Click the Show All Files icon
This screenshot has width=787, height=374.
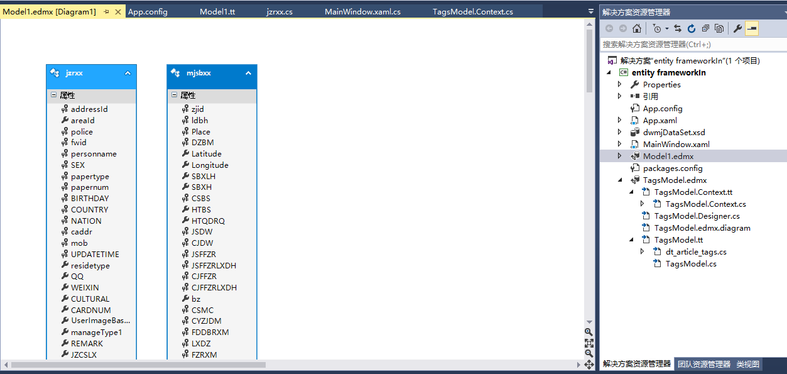[719, 28]
